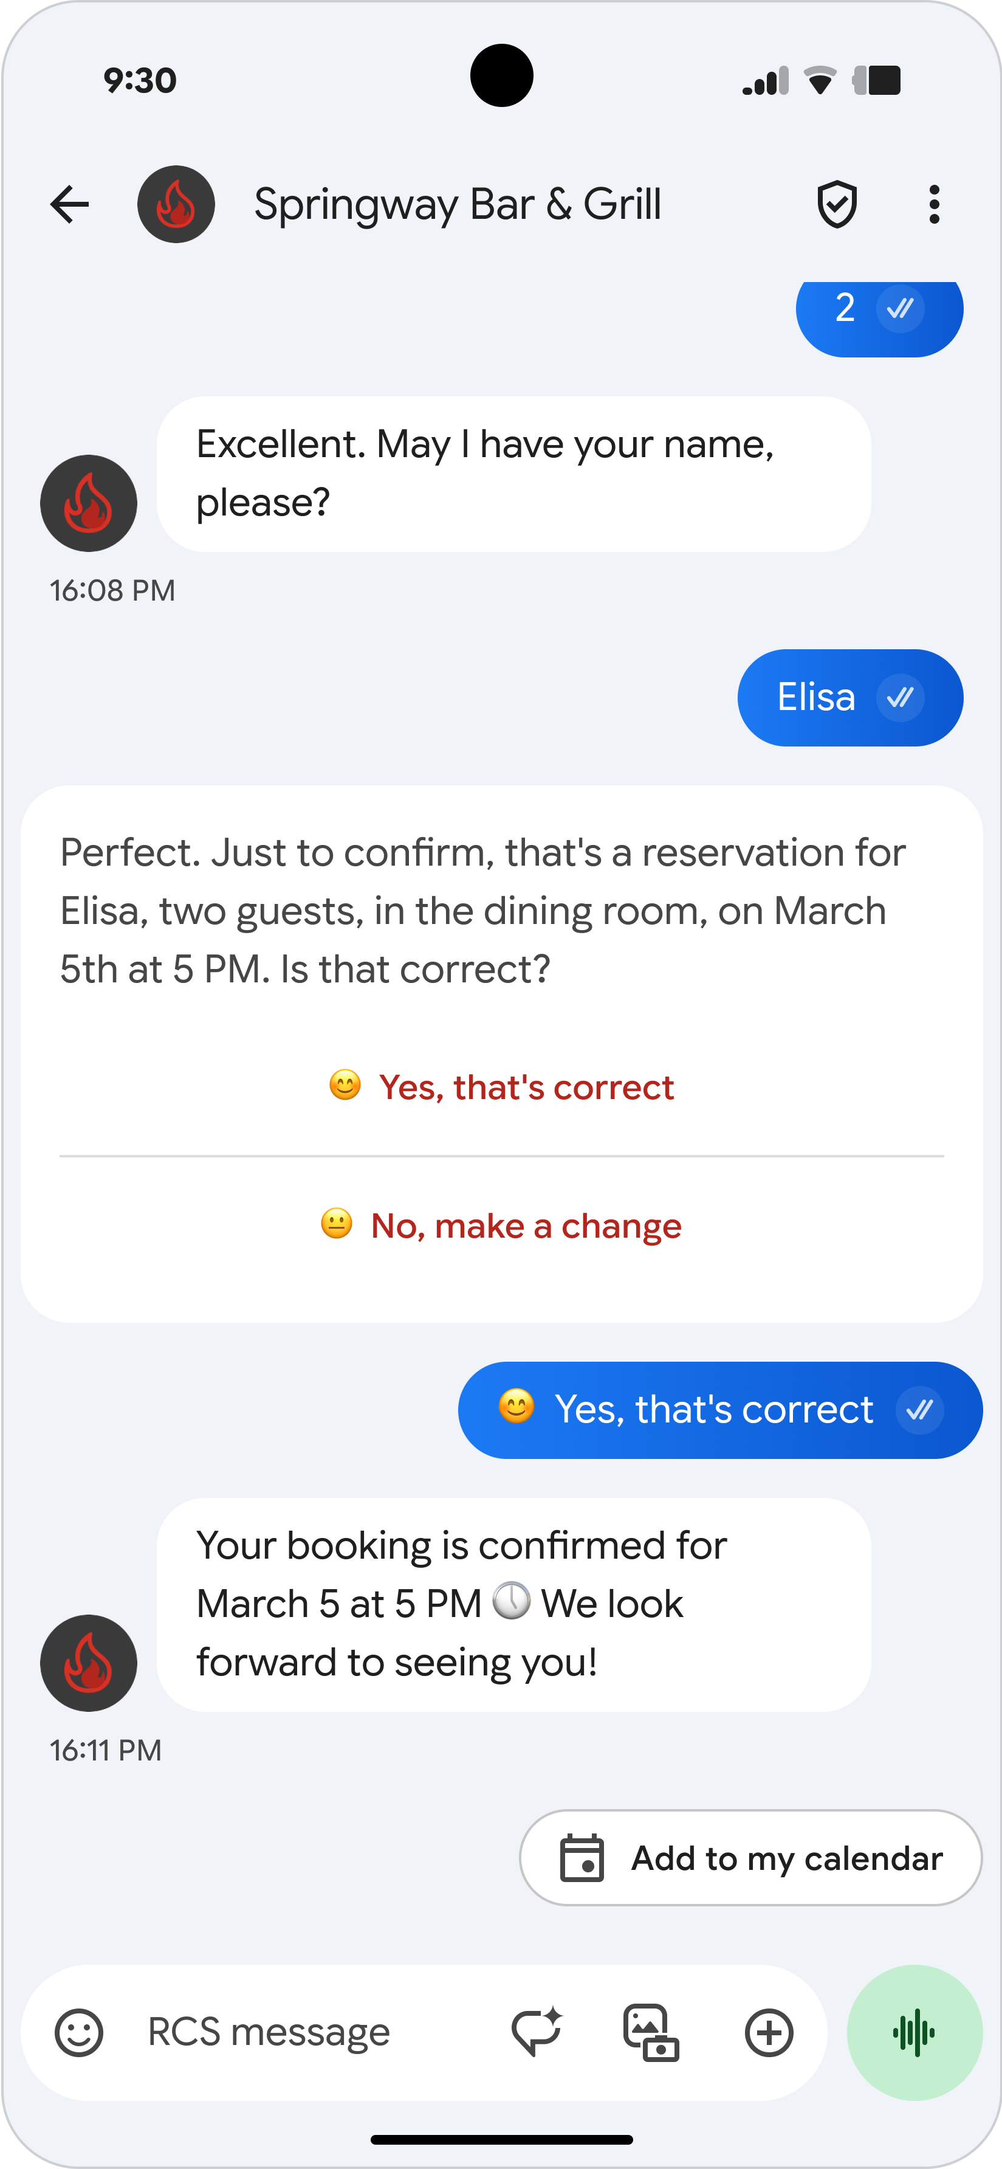Open the Springway Bar & Grill conversation title
This screenshot has height=2169, width=1002.
point(458,205)
